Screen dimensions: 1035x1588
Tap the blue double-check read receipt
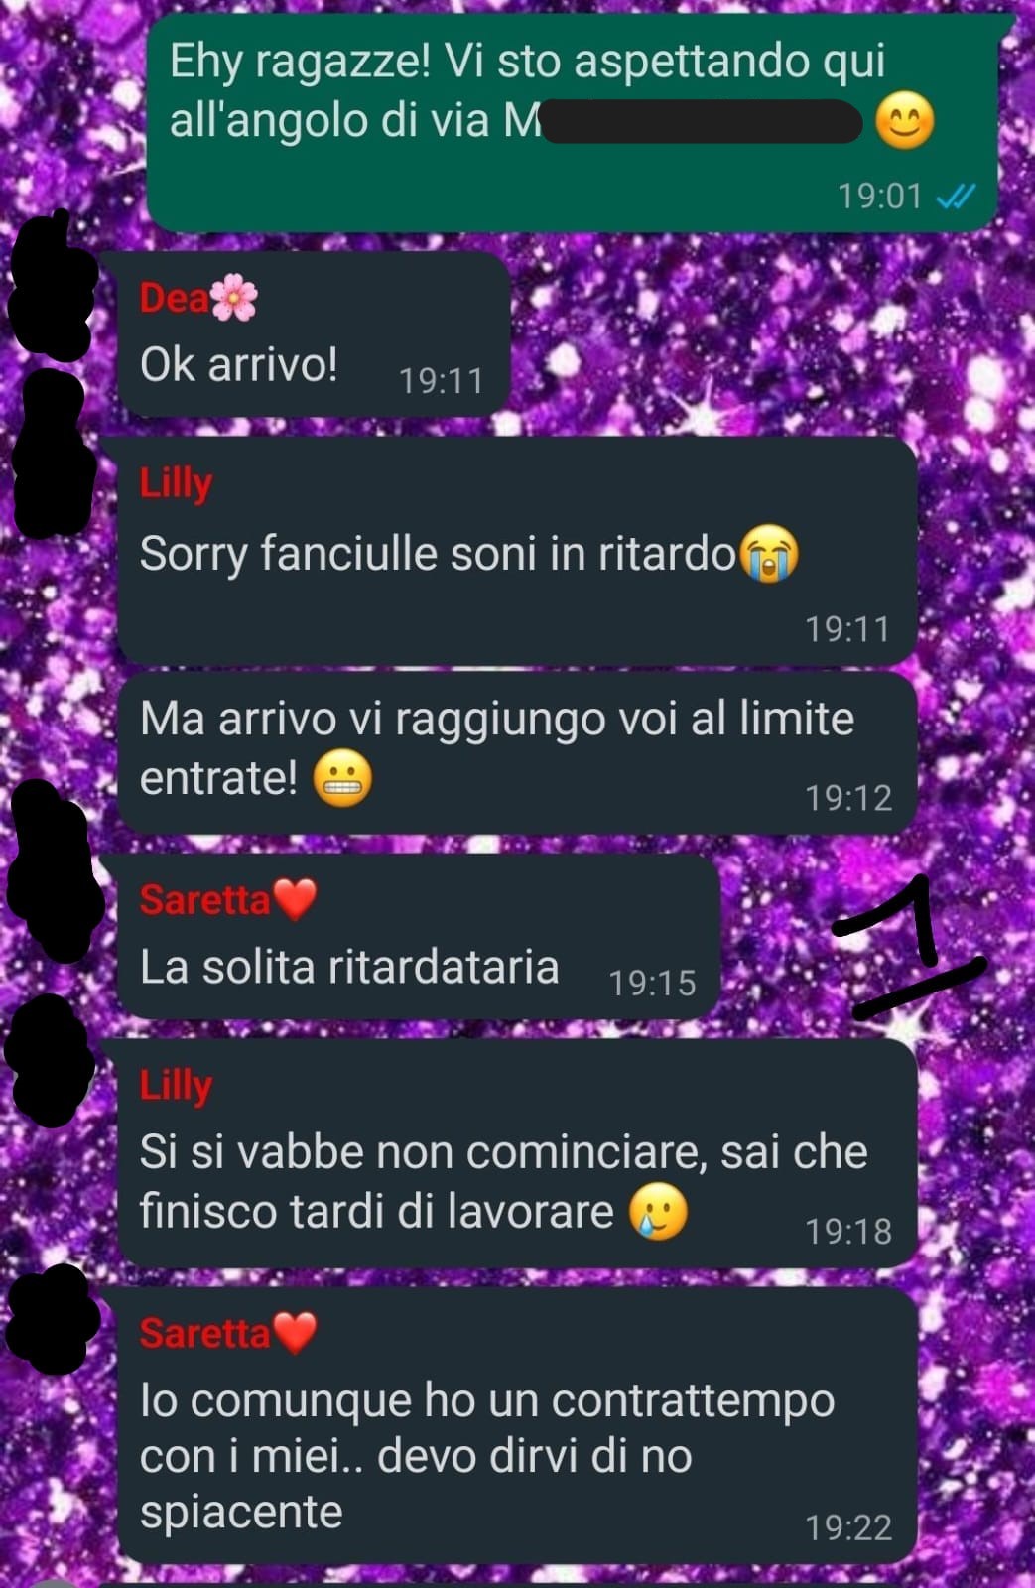click(956, 197)
